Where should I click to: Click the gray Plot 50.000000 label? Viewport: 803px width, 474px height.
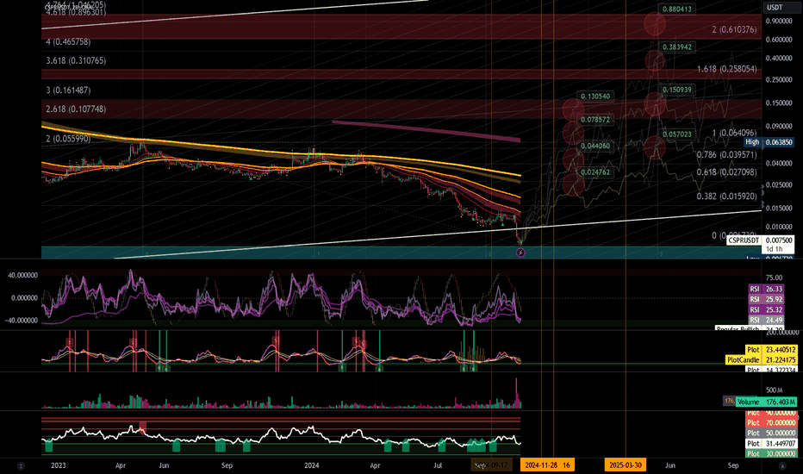771,433
